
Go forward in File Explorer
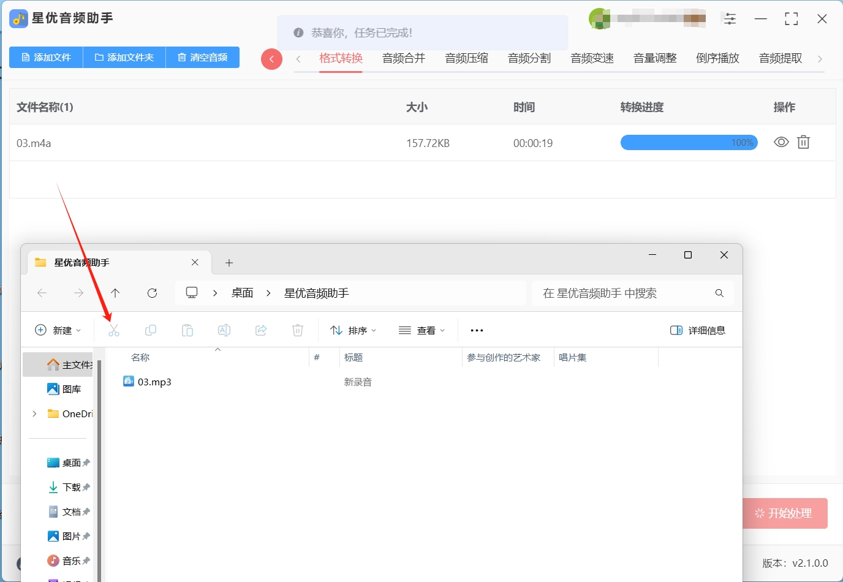[78, 293]
